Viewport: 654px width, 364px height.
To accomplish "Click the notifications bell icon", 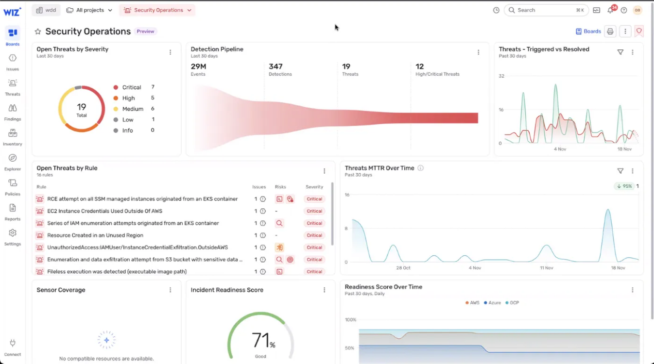I will coord(610,10).
